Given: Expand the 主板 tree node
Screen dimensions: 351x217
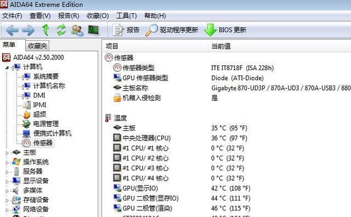Looking at the screenshot, I should [7, 153].
